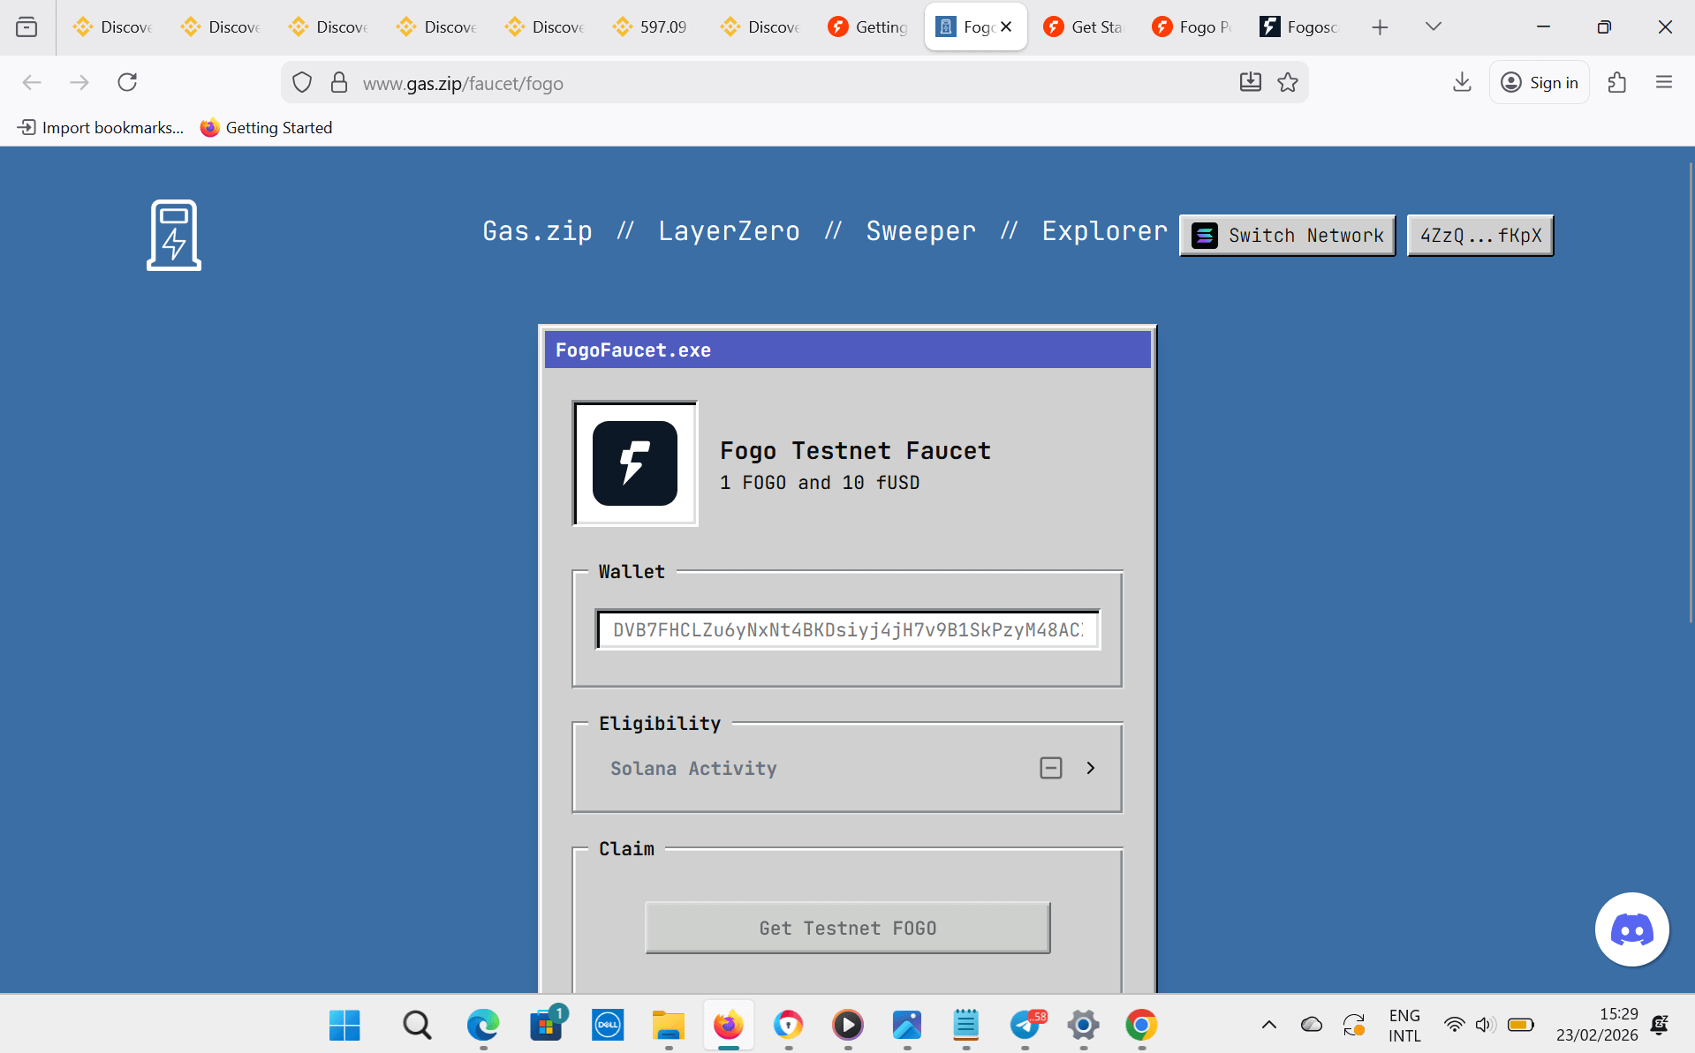
Task: Open Windows Search from the taskbar
Action: (x=417, y=1026)
